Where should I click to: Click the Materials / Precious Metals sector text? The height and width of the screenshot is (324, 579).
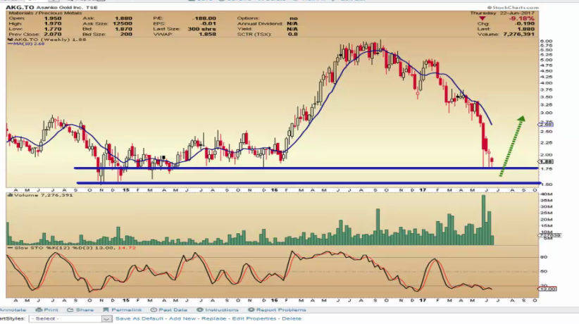tap(45, 13)
